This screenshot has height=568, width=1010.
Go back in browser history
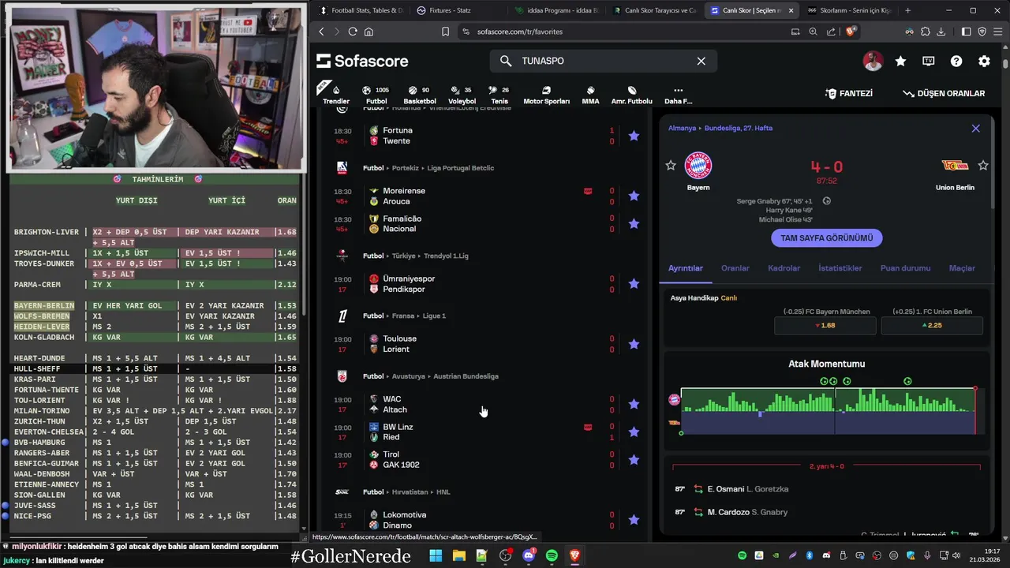pos(321,32)
